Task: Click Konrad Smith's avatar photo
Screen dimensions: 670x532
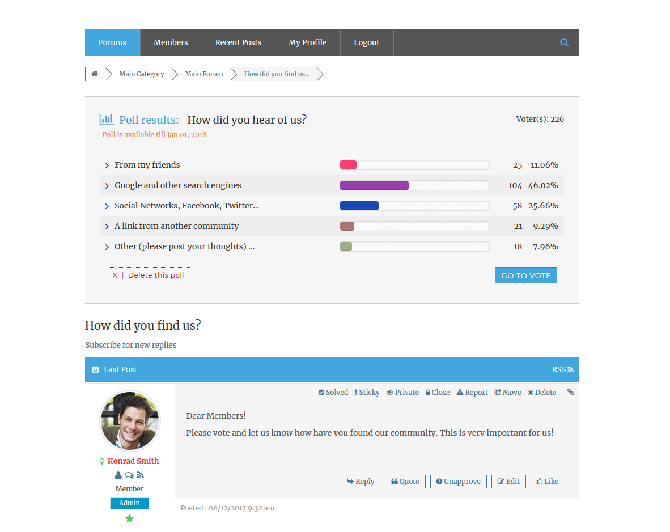Action: coord(129,420)
